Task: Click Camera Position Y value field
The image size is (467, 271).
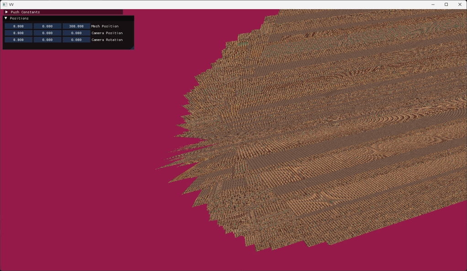Action: coord(48,33)
